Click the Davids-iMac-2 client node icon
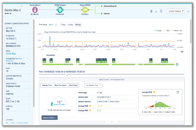 tap(35, 10)
